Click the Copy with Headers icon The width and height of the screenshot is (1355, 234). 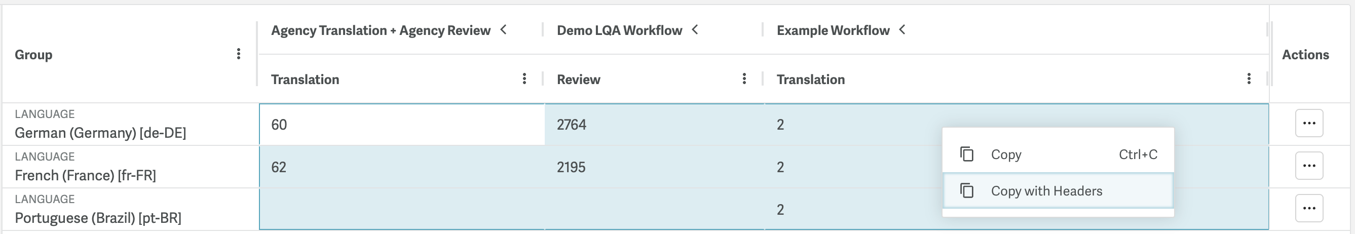pos(967,190)
